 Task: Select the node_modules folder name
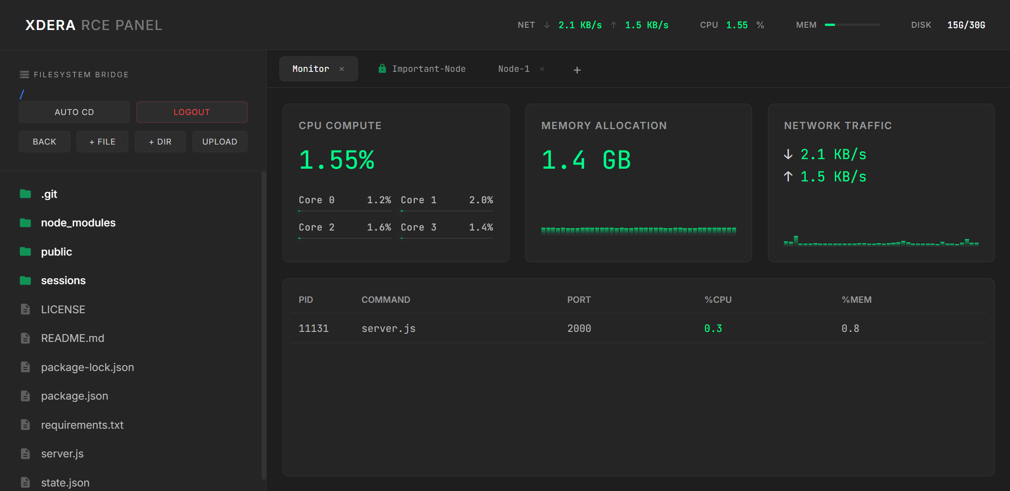pyautogui.click(x=78, y=223)
